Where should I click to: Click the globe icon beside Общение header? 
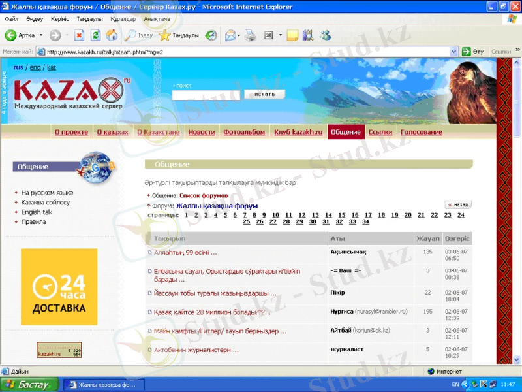pyautogui.click(x=97, y=167)
